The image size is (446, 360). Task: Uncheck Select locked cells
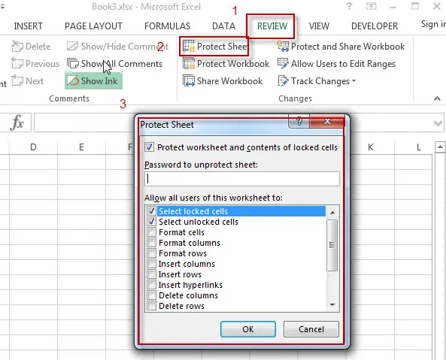pos(151,211)
